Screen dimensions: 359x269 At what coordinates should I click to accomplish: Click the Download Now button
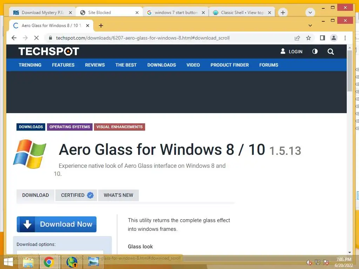tap(56, 224)
